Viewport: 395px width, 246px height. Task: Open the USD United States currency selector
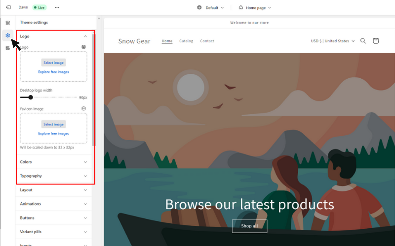coord(332,41)
